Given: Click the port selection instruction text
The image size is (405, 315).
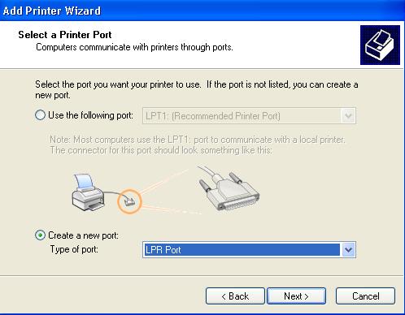Looking at the screenshot, I should tap(197, 89).
